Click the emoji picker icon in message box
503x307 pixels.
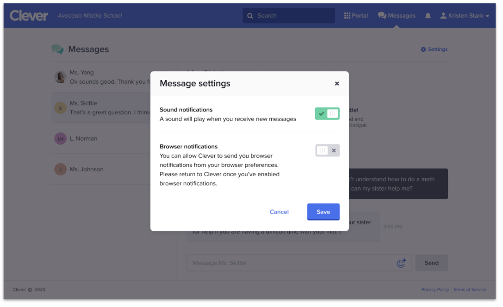[401, 263]
